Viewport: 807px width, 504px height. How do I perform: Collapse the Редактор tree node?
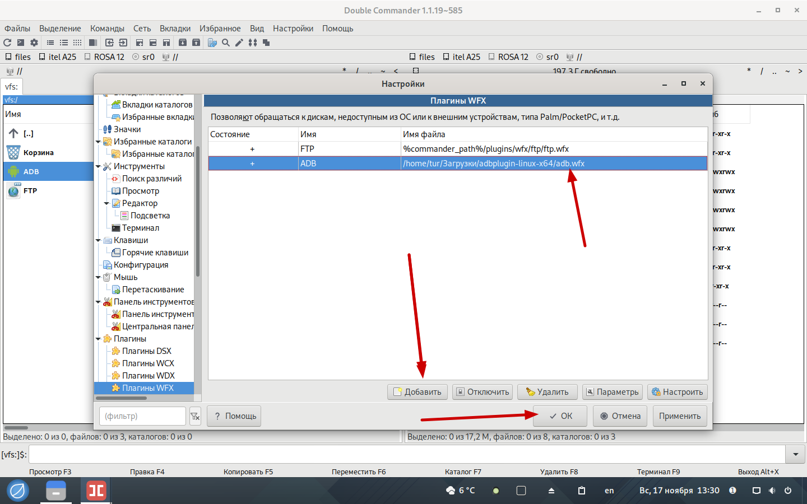pos(107,203)
